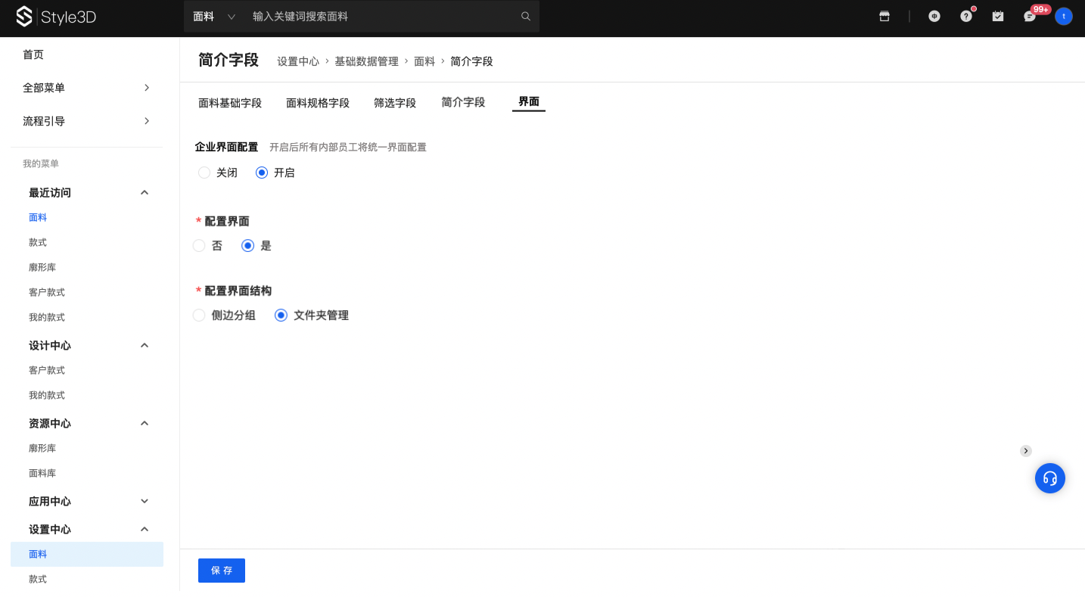The image size is (1085, 597).
Task: Switch to the 面料基础字段 tab
Action: (x=230, y=103)
